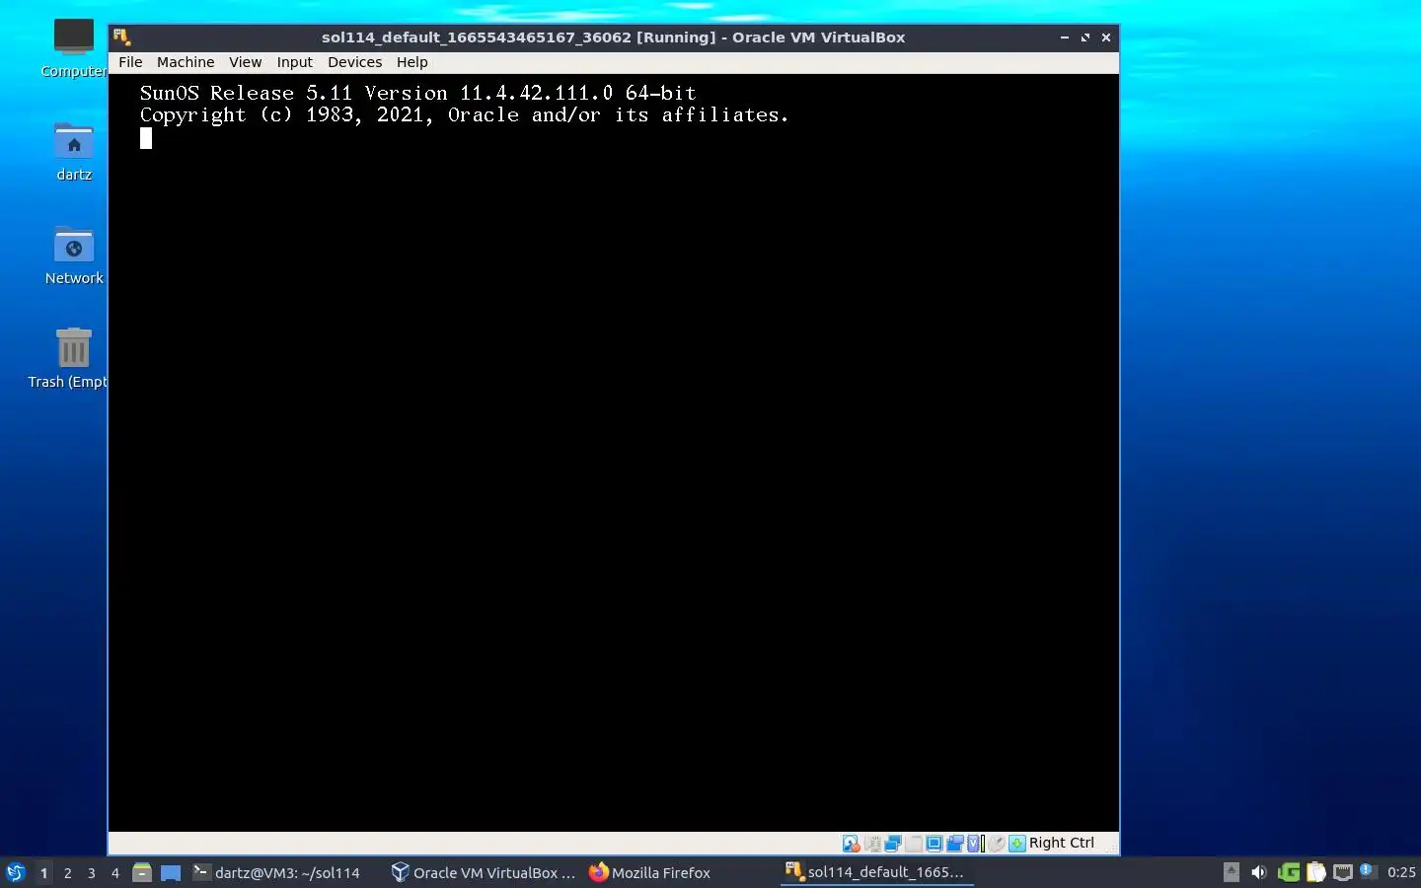Click the optical drive status icon
The height and width of the screenshot is (888, 1421).
click(872, 844)
